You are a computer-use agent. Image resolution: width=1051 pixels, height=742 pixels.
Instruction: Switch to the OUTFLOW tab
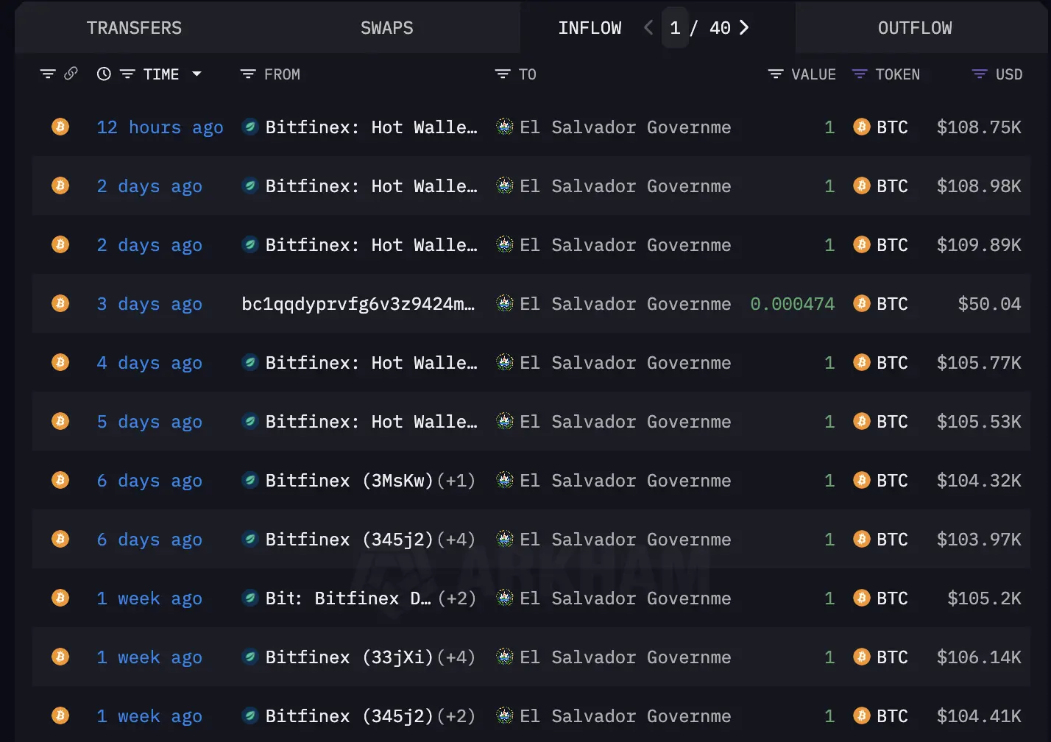click(915, 28)
